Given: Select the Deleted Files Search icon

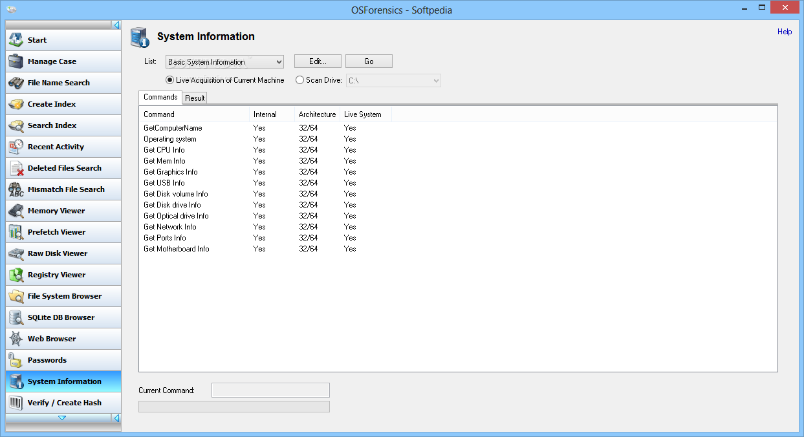Looking at the screenshot, I should coord(16,168).
